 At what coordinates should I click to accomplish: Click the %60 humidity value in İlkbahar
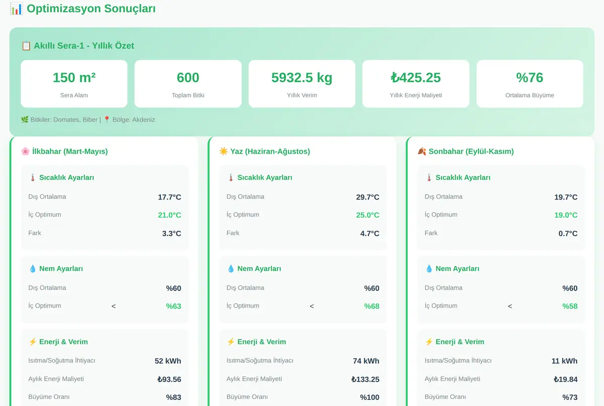pos(174,289)
